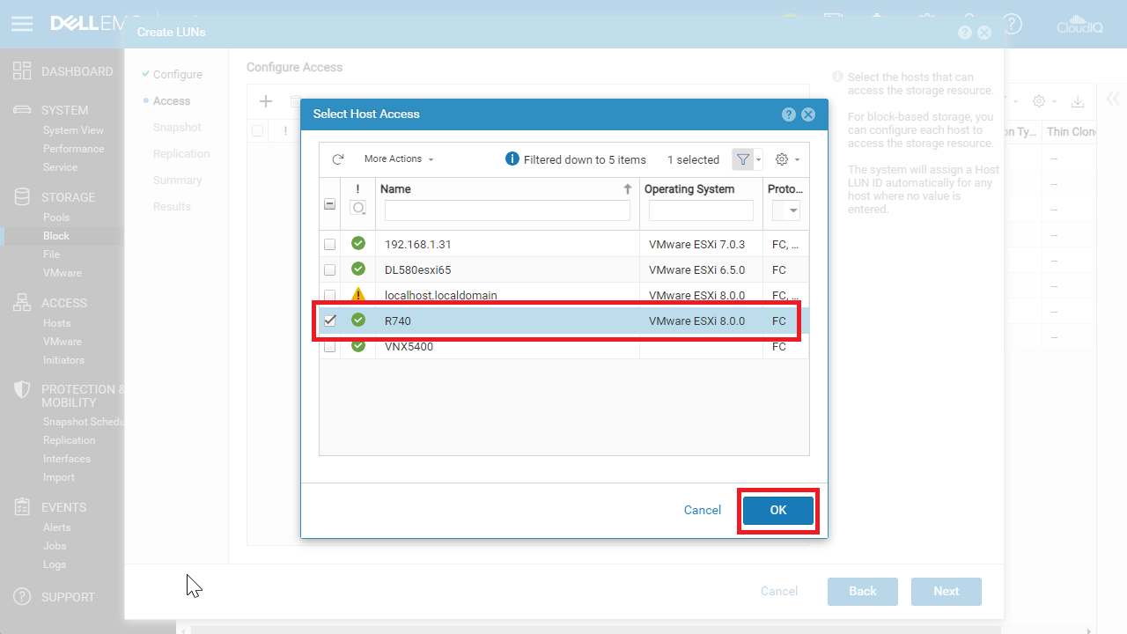Click the top bar help icon

coord(1013,24)
